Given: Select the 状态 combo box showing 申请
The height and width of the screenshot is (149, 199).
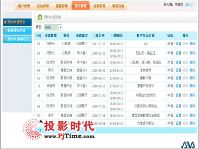Looking at the screenshot, I should tap(53, 27).
